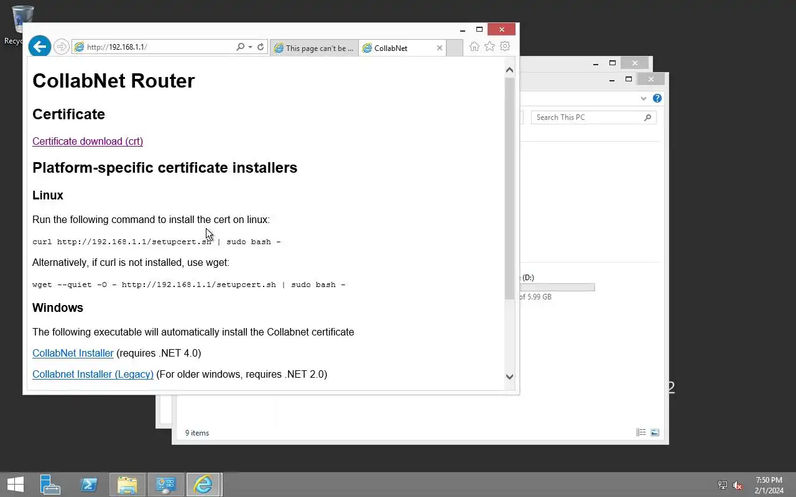Viewport: 796px width, 497px height.
Task: Open Favorites star icon
Action: [x=489, y=47]
